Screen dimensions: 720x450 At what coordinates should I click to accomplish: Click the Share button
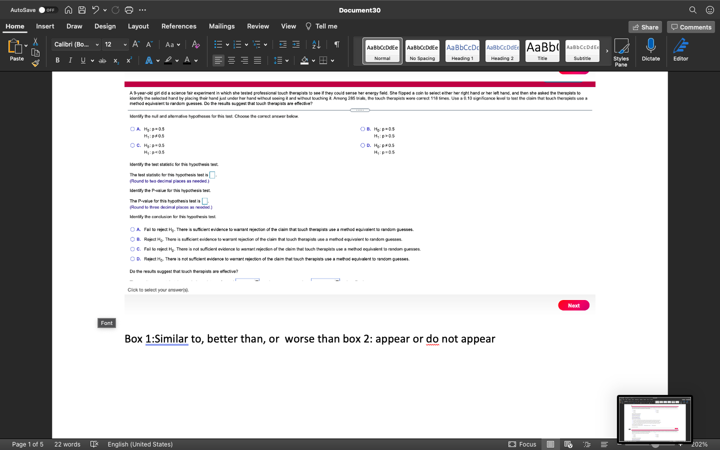point(645,27)
